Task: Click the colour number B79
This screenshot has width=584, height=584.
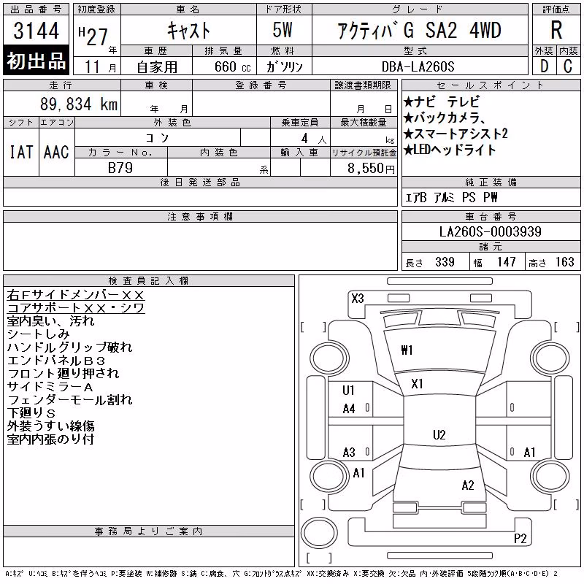Action: tap(120, 168)
